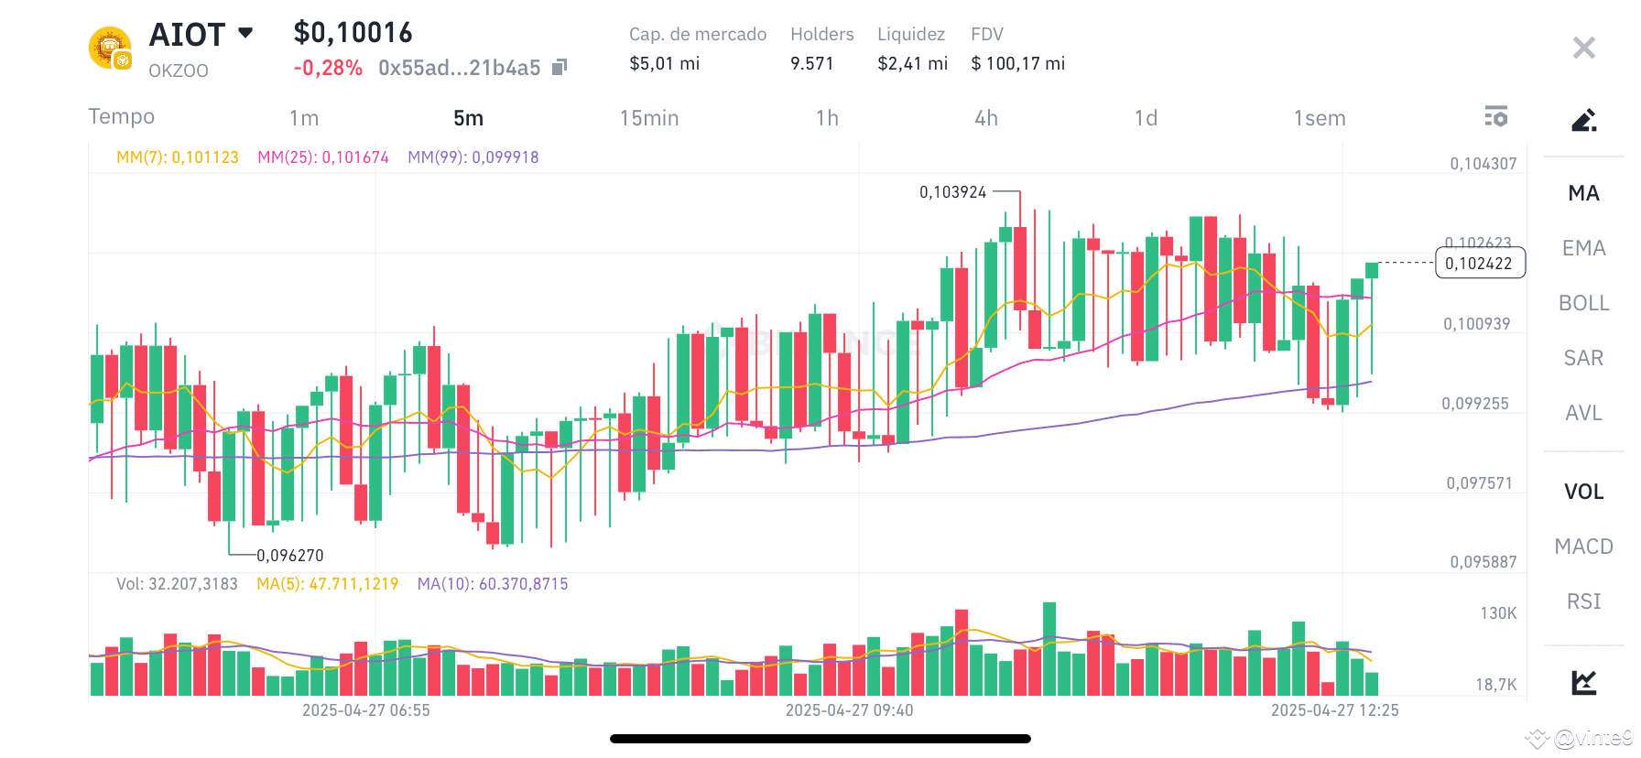The height and width of the screenshot is (758, 1641).
Task: Click the 0,099255 price axis label
Action: tap(1475, 404)
